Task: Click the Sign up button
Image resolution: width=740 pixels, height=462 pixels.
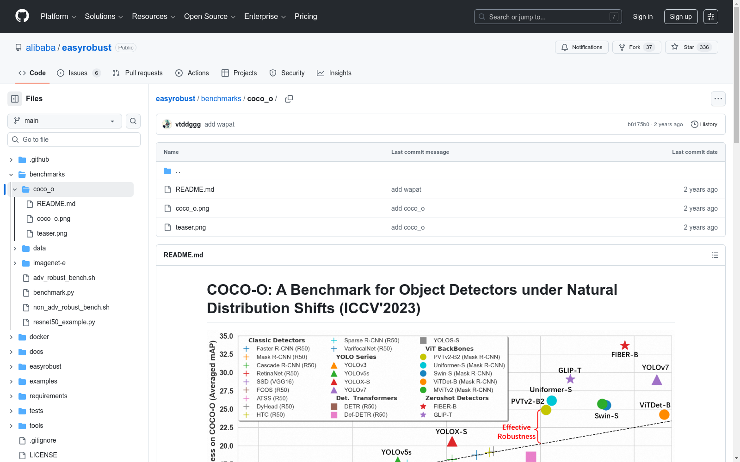Action: click(681, 17)
